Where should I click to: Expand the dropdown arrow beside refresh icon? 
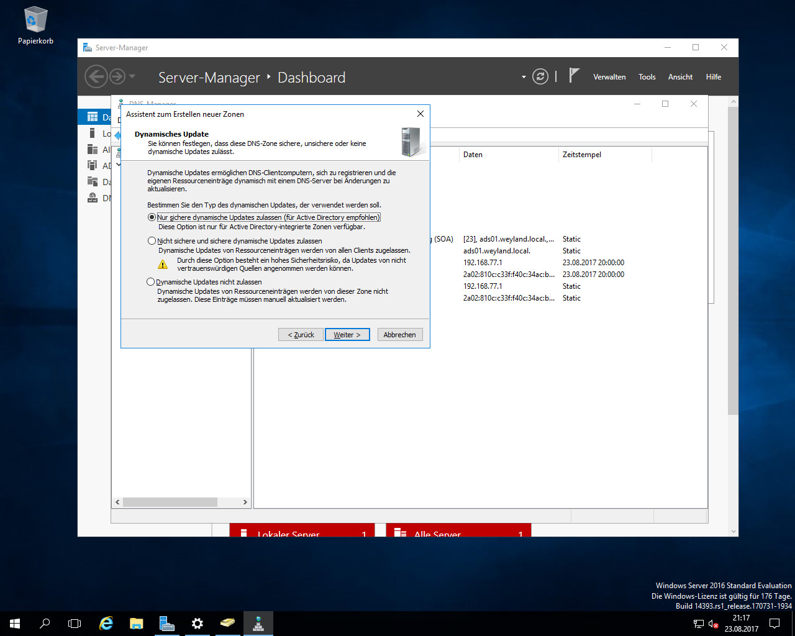pos(524,77)
